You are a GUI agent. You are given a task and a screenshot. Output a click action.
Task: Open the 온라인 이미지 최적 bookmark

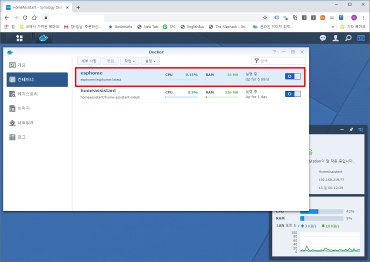point(273,26)
